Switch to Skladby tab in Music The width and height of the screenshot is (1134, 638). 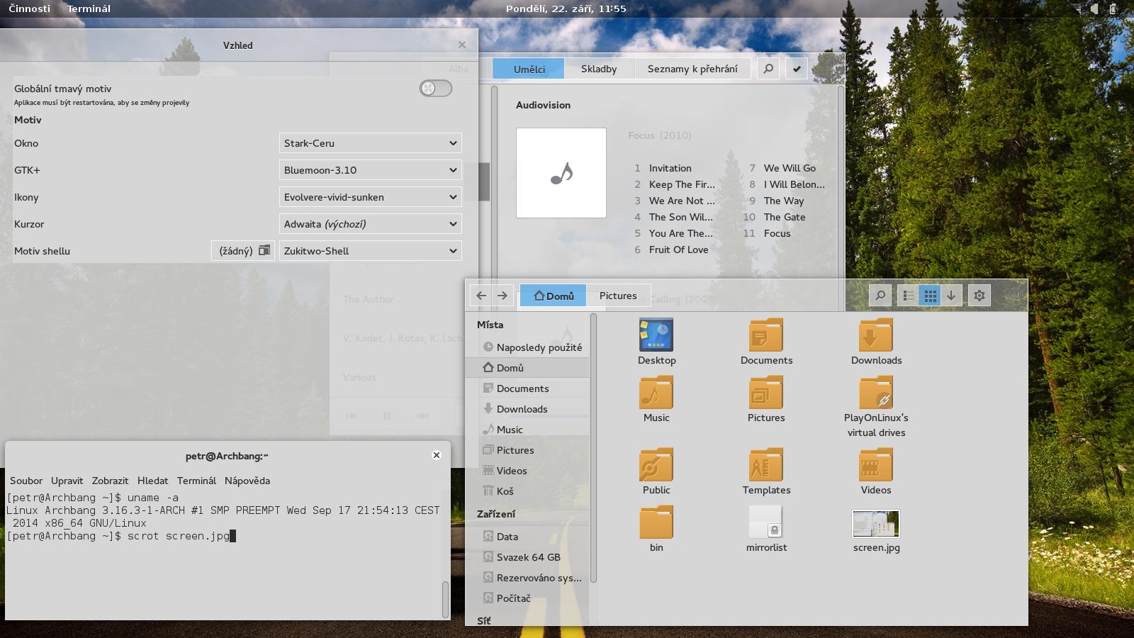click(x=599, y=69)
